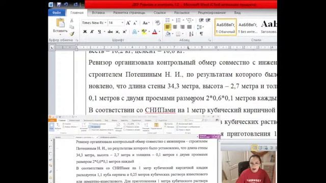Open the Файл tab

57,13
